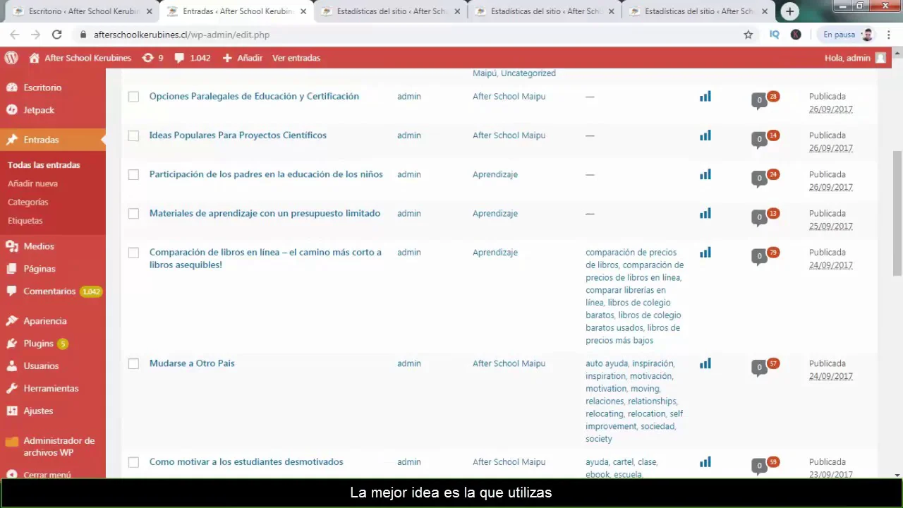This screenshot has width=903, height=508.
Task: Collapse the sidebar with Cerrar menú
Action: tap(47, 475)
